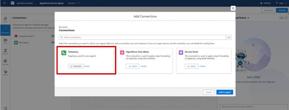The height and width of the screenshot is (110, 289).
Task: Click the Enhanced Chat V2 icon
Action: click(x=16, y=36)
